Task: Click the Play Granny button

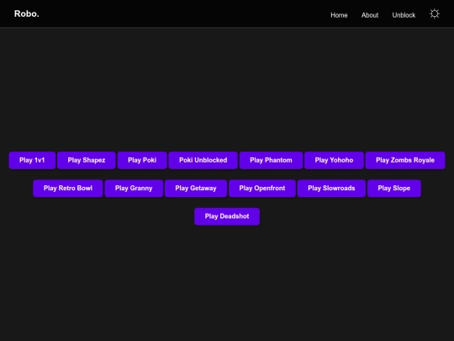Action: [x=134, y=189]
